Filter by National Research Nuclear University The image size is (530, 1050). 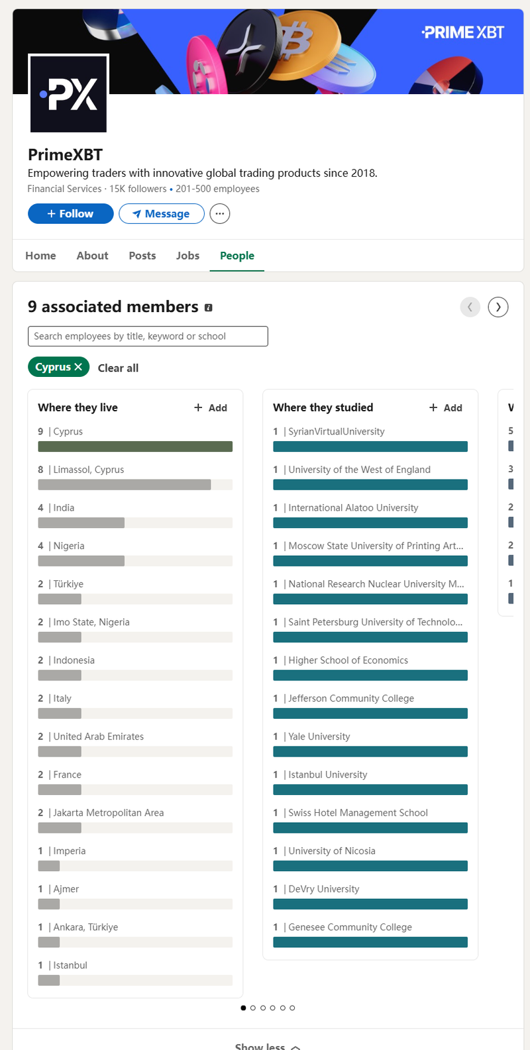[x=370, y=592]
